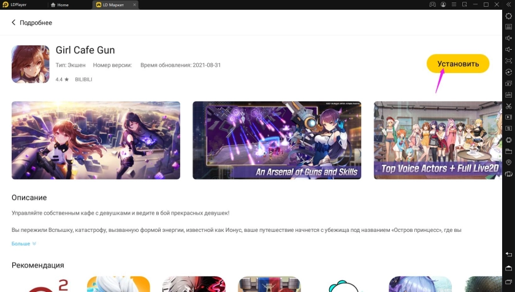Decrease volume from the sidebar
This screenshot has height=292, width=515.
point(508,50)
